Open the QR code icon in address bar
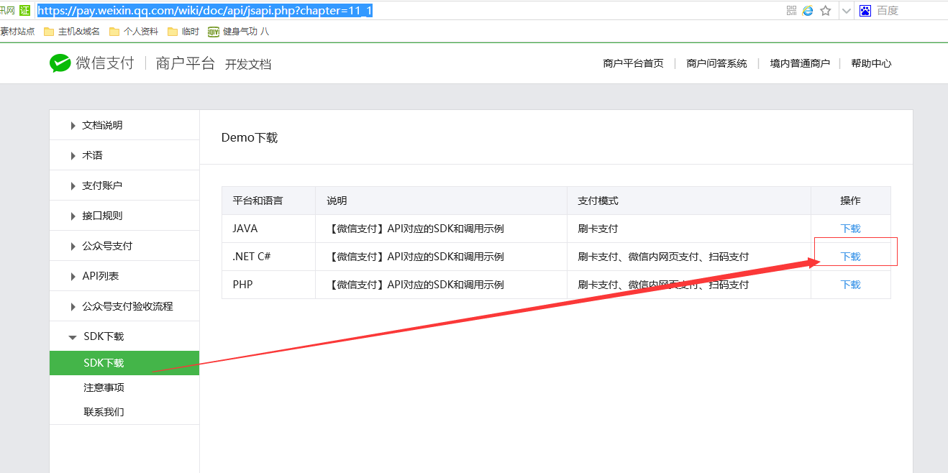 (792, 10)
